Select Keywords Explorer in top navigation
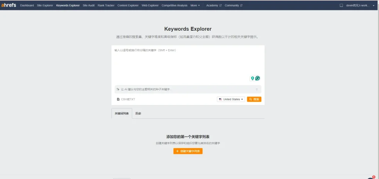 tap(68, 5)
